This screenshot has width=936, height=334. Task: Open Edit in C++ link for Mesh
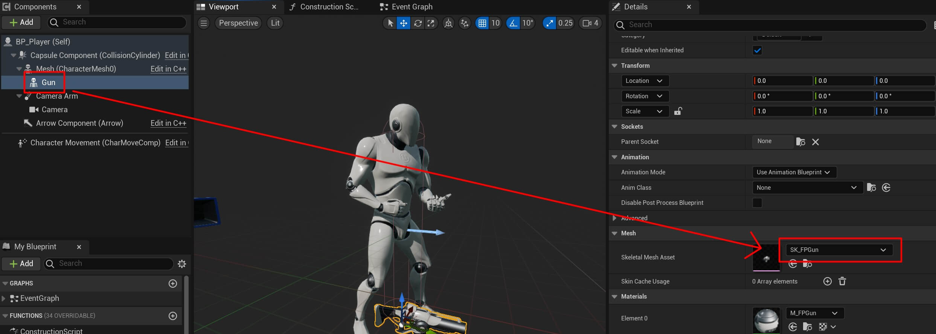coord(168,69)
